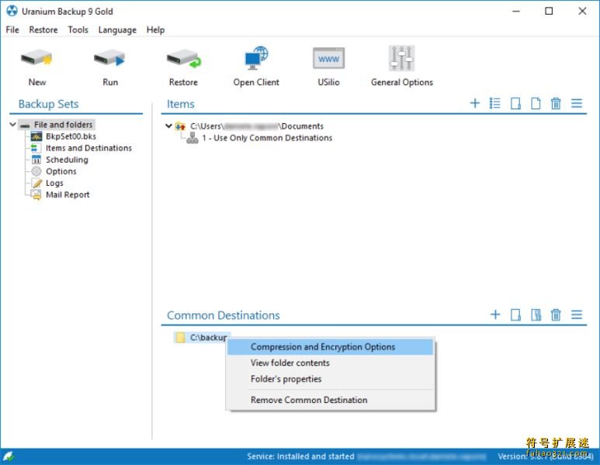Open Items and Destinations in the tree
This screenshot has height=465, width=600.
coord(88,148)
